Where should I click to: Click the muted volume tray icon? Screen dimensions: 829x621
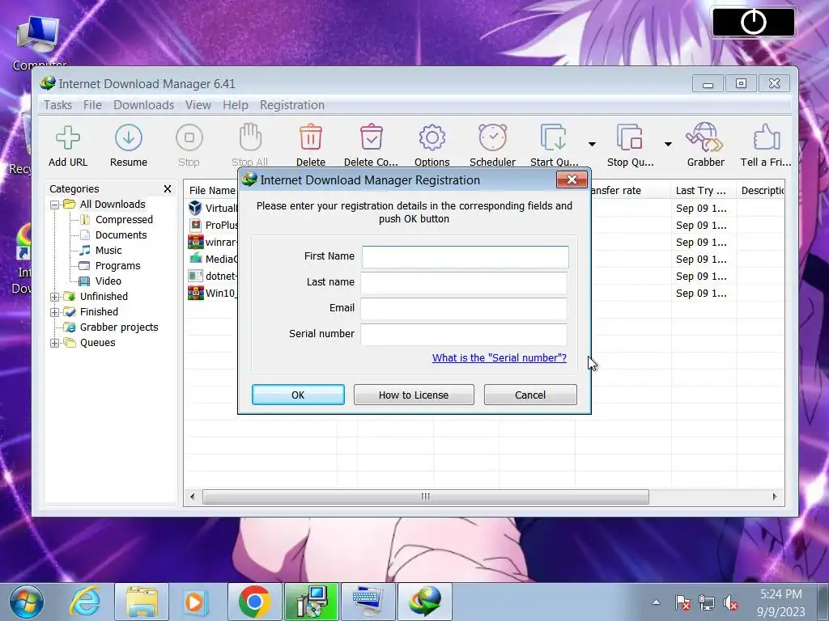click(x=730, y=602)
